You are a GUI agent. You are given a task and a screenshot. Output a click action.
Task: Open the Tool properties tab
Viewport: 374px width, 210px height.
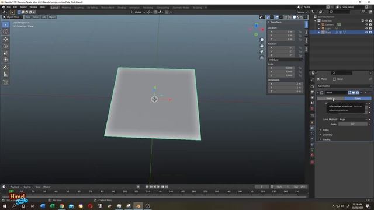pos(312,80)
